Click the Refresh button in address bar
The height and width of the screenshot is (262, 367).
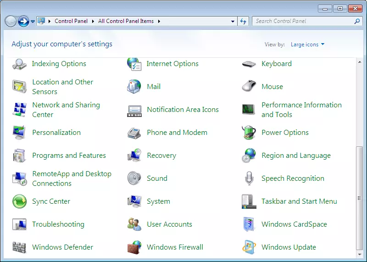click(243, 21)
